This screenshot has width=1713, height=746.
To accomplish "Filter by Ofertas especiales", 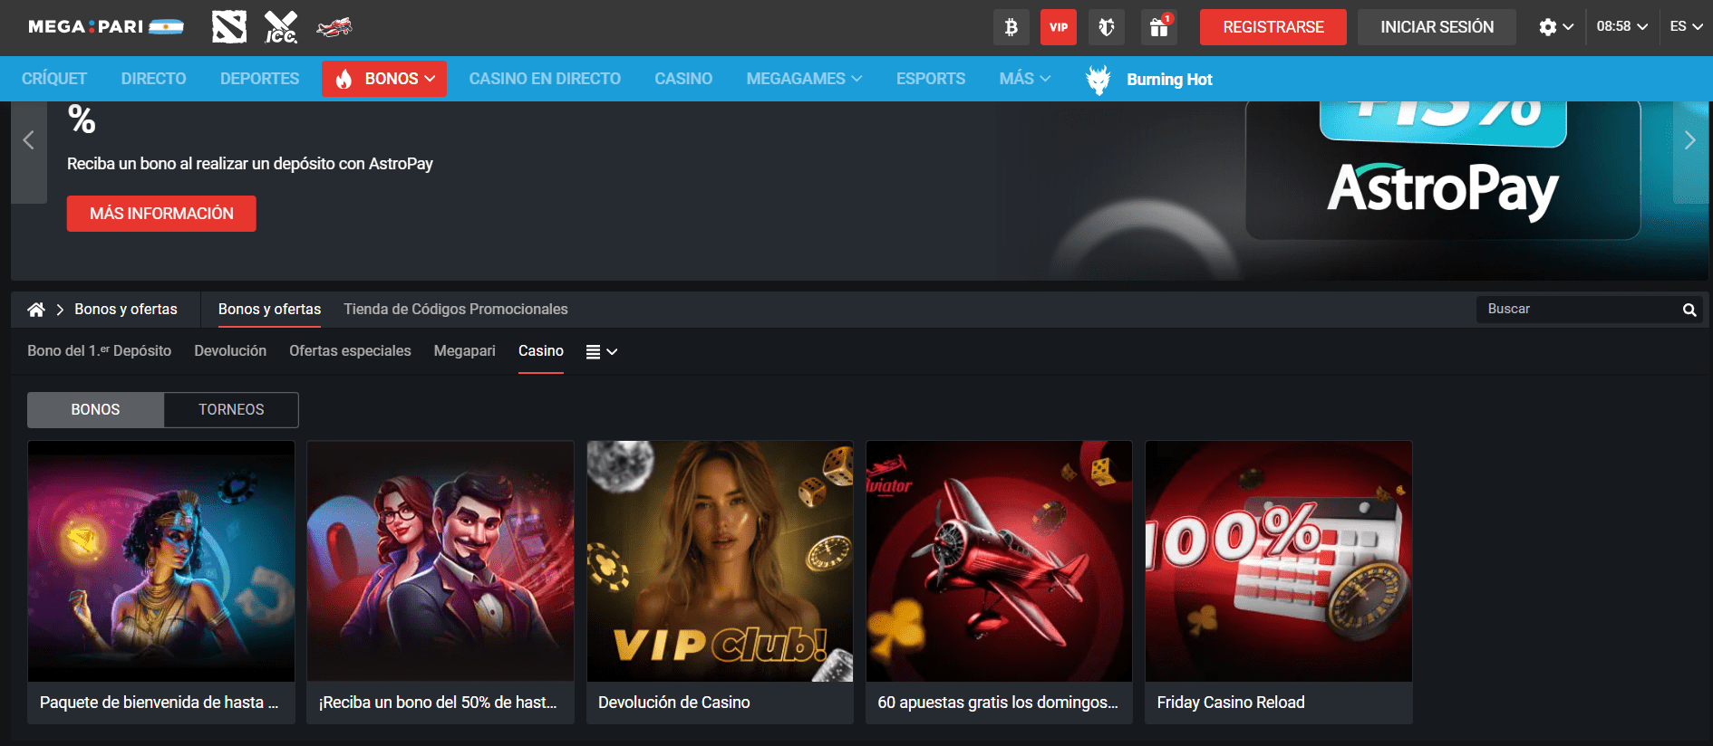I will tap(350, 351).
